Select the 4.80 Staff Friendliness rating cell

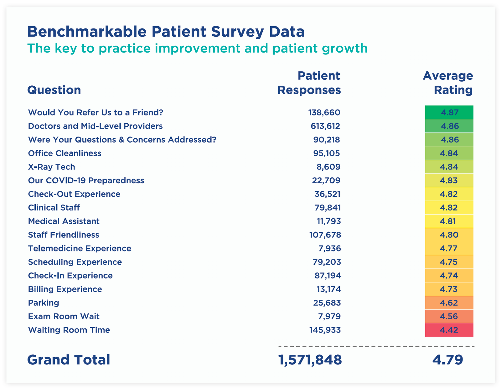[x=449, y=235]
